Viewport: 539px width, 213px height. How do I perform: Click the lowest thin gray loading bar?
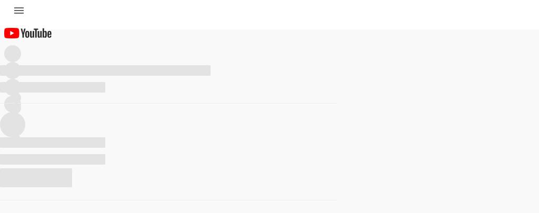(53, 159)
